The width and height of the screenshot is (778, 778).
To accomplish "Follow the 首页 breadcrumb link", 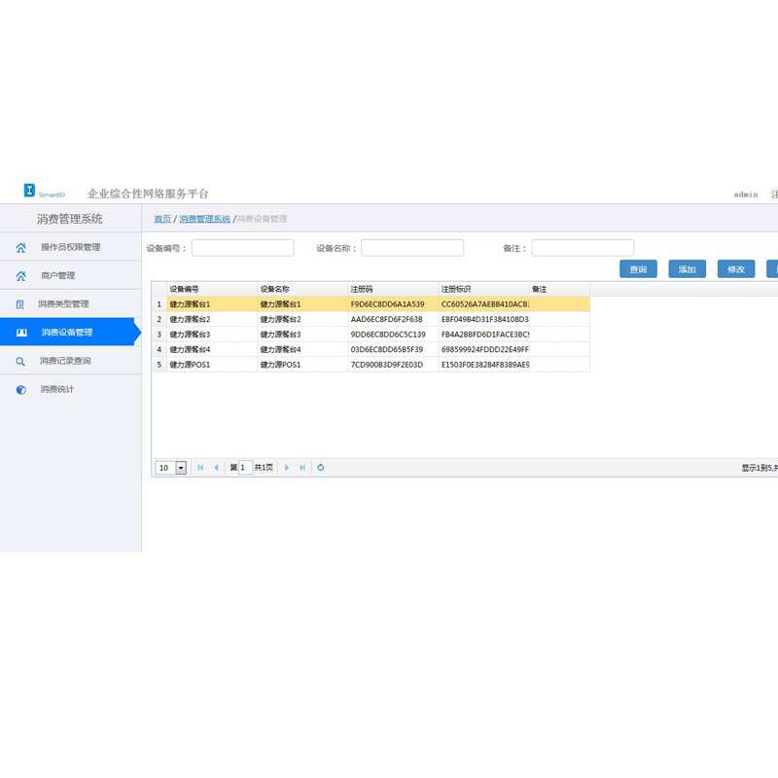I will [x=162, y=219].
